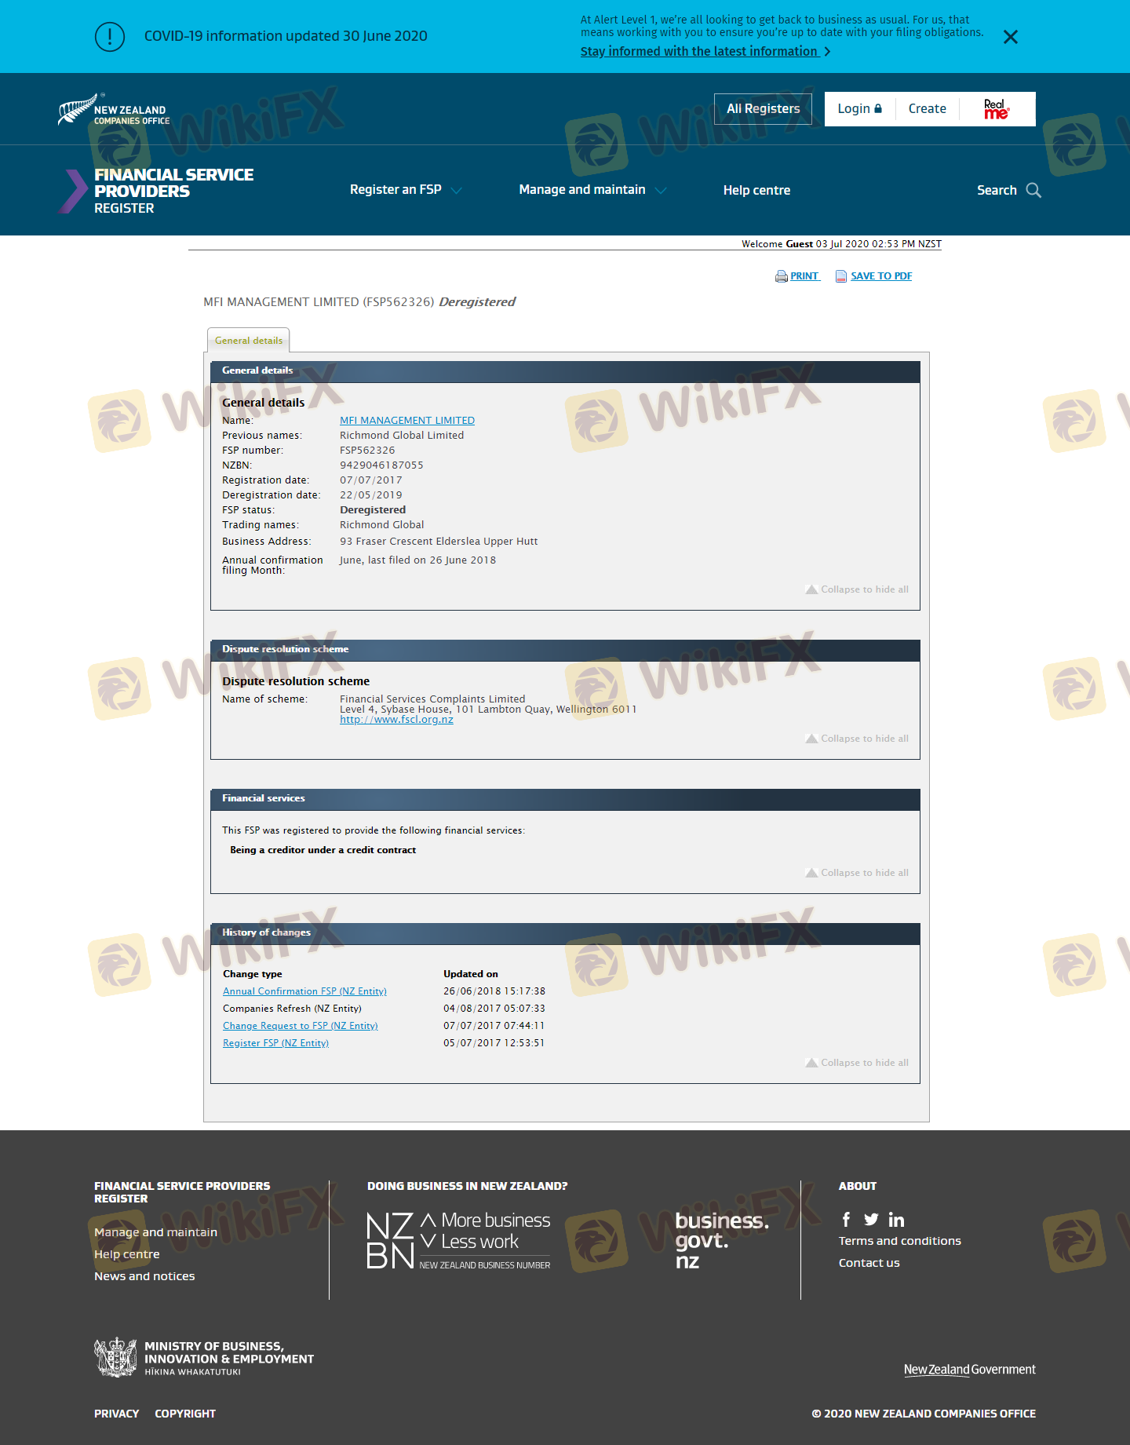Select the General details tab

249,341
